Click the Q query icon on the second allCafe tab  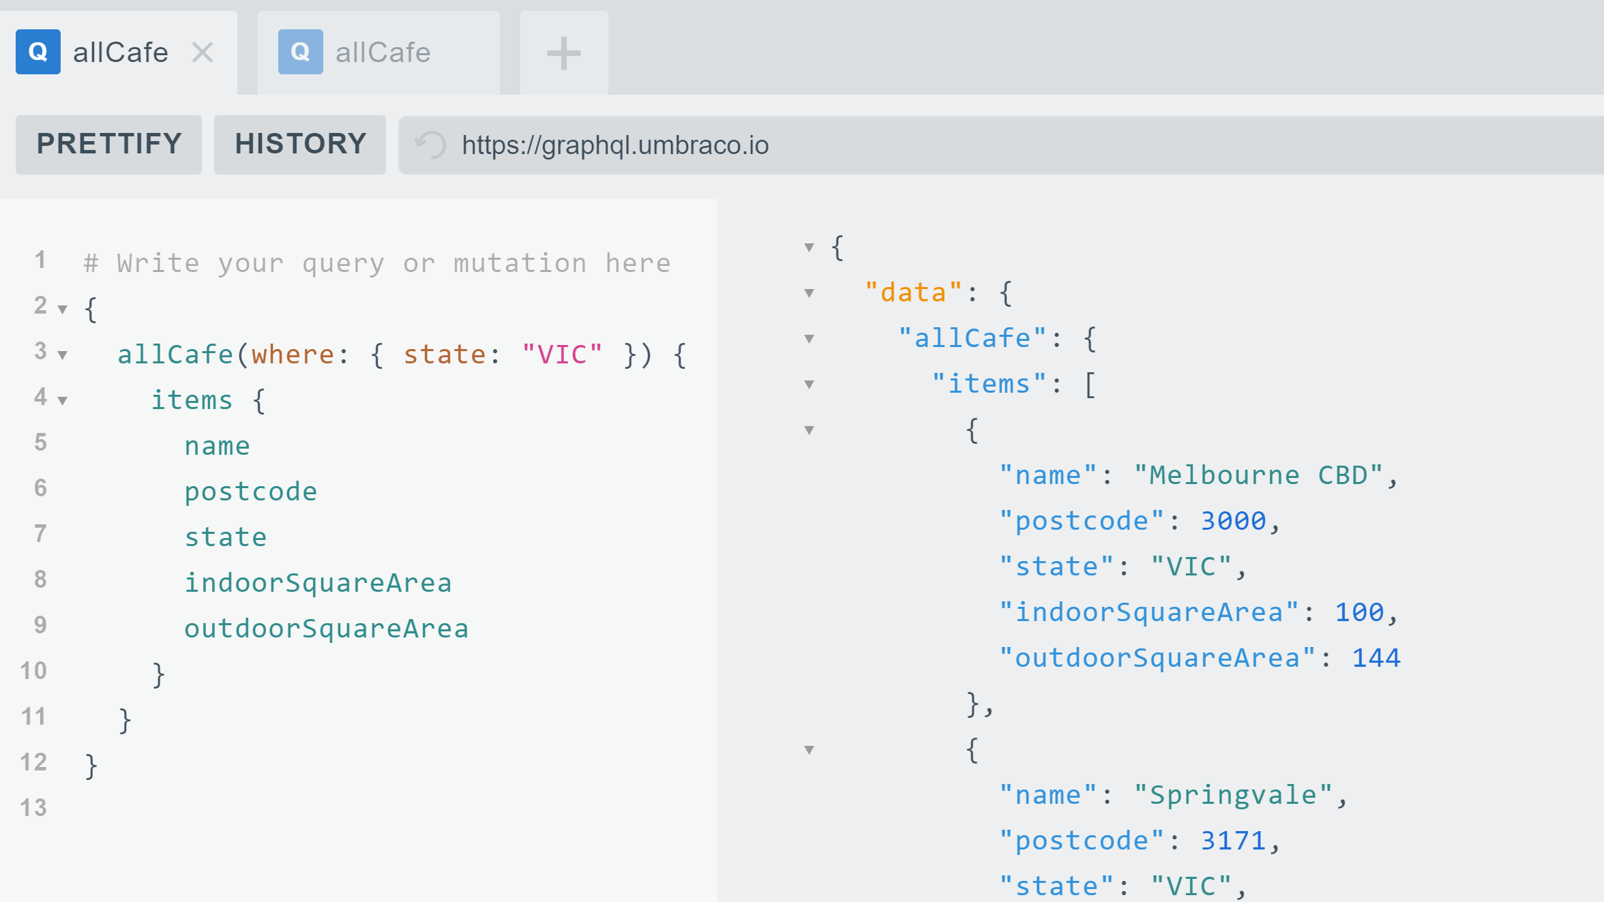(x=300, y=52)
